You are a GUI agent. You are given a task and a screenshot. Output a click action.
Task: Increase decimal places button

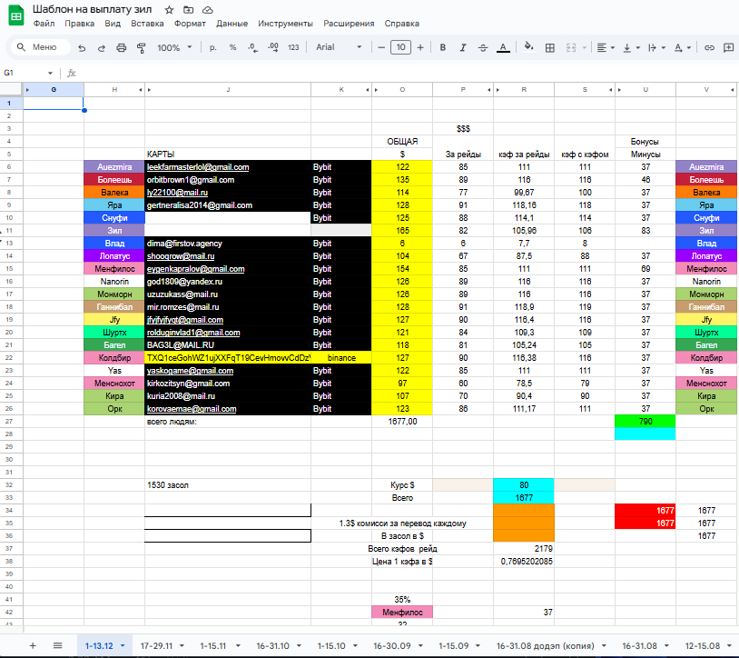point(273,47)
